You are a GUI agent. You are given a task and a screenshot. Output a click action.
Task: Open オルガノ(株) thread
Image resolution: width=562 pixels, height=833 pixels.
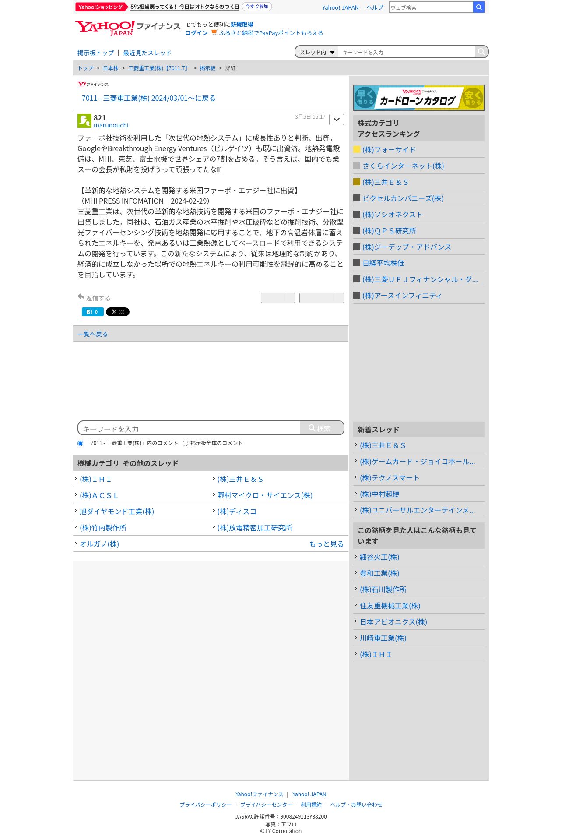point(99,544)
